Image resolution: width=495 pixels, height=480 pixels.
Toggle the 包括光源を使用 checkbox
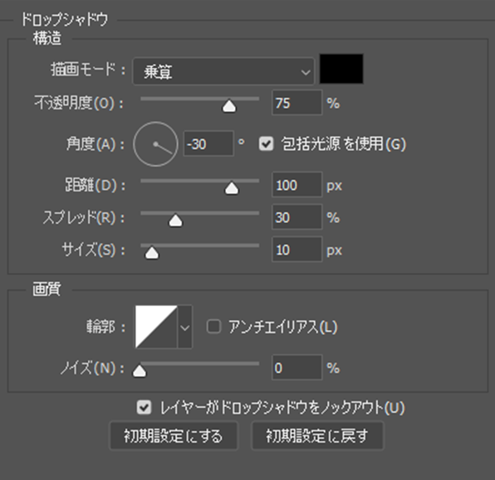266,144
